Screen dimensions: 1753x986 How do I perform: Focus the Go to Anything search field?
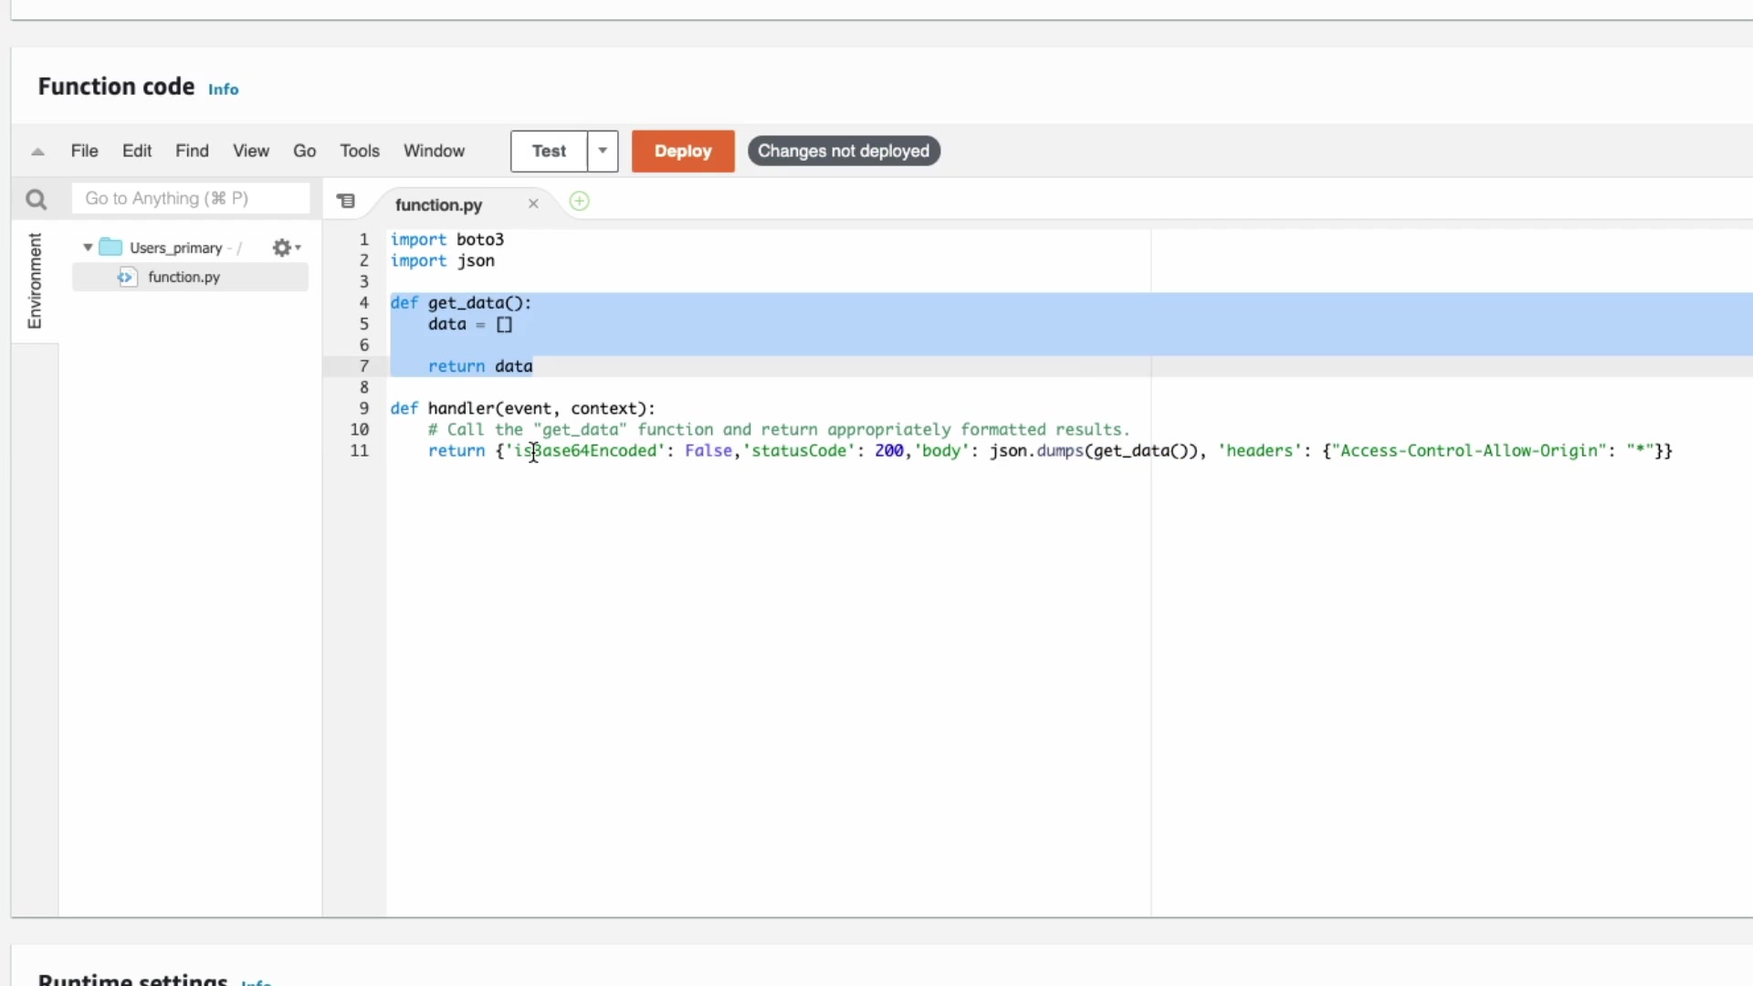[x=190, y=198]
